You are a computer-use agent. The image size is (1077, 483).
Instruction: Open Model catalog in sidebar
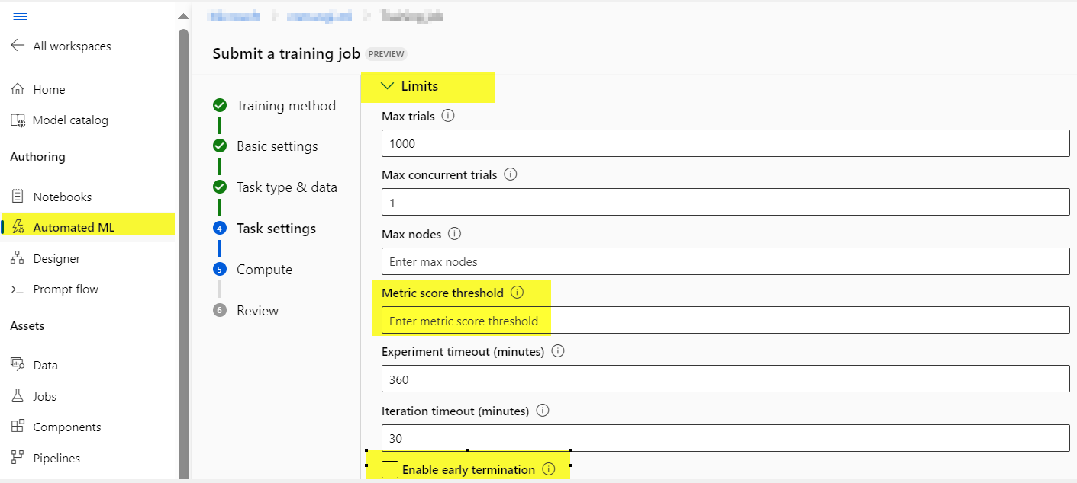pos(70,120)
